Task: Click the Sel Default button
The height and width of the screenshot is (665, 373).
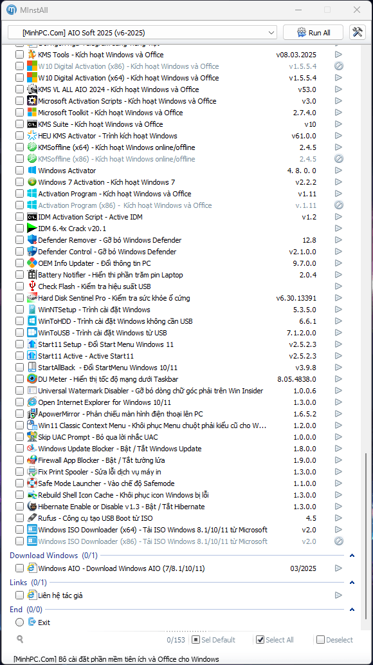Action: (214, 639)
